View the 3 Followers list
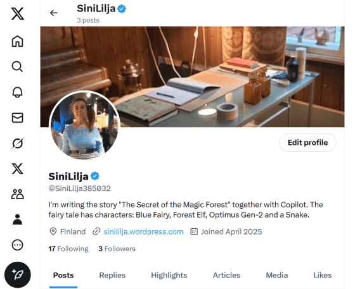 coord(117,249)
